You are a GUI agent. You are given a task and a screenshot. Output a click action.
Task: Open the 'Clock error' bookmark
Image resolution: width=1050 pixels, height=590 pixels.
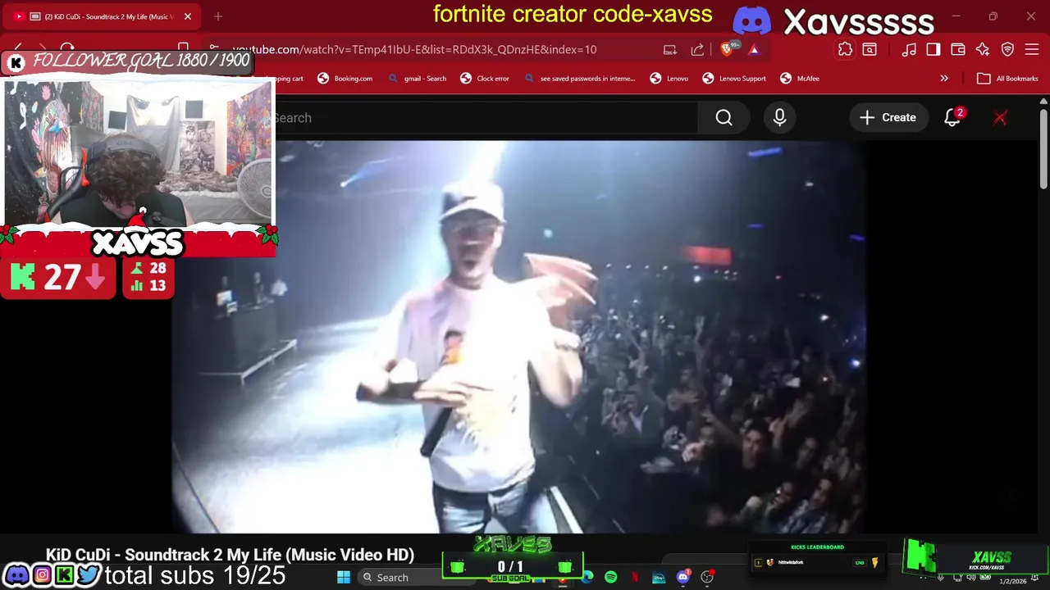tap(485, 79)
